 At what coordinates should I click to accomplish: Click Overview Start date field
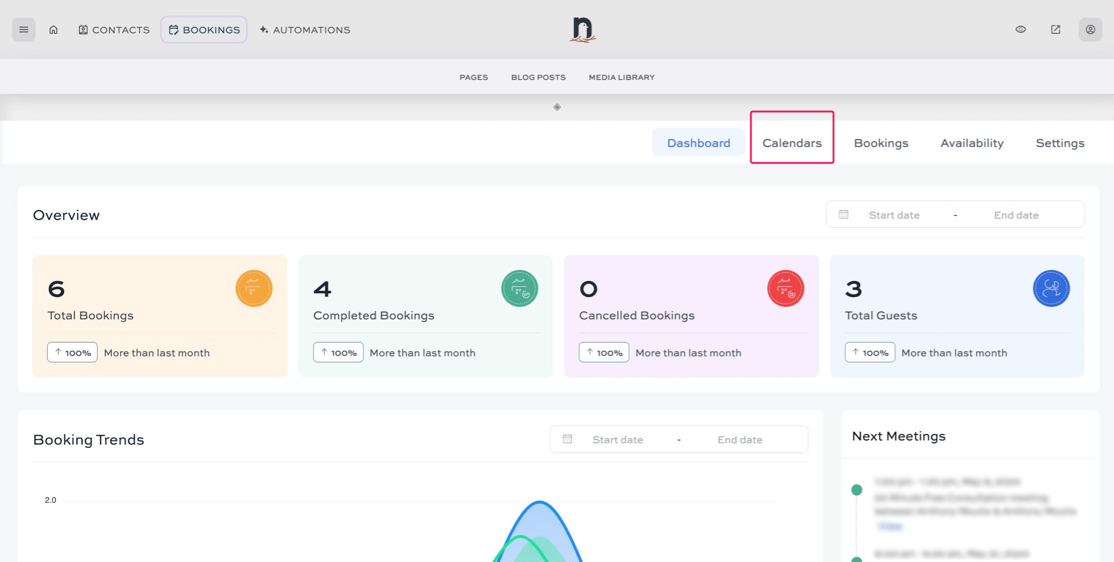[x=894, y=215]
